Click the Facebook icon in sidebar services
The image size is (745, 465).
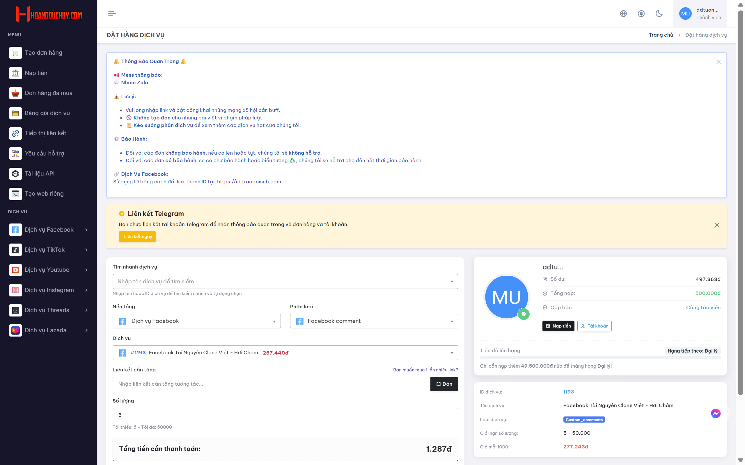[15, 230]
